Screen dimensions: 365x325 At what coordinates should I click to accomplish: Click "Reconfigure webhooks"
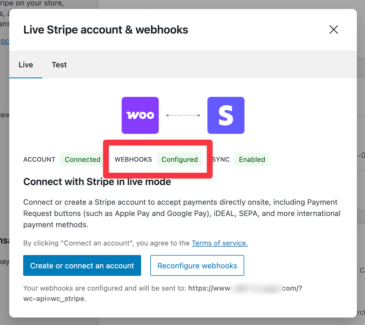point(197,265)
